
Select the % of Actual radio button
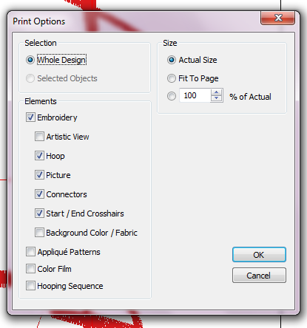[172, 96]
